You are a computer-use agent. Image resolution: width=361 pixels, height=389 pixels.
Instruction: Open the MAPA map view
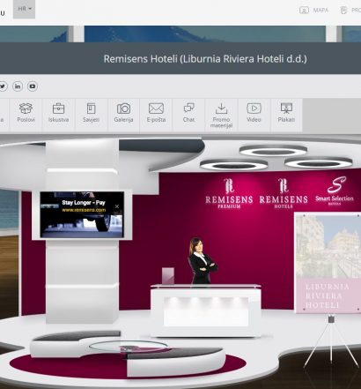tap(313, 11)
